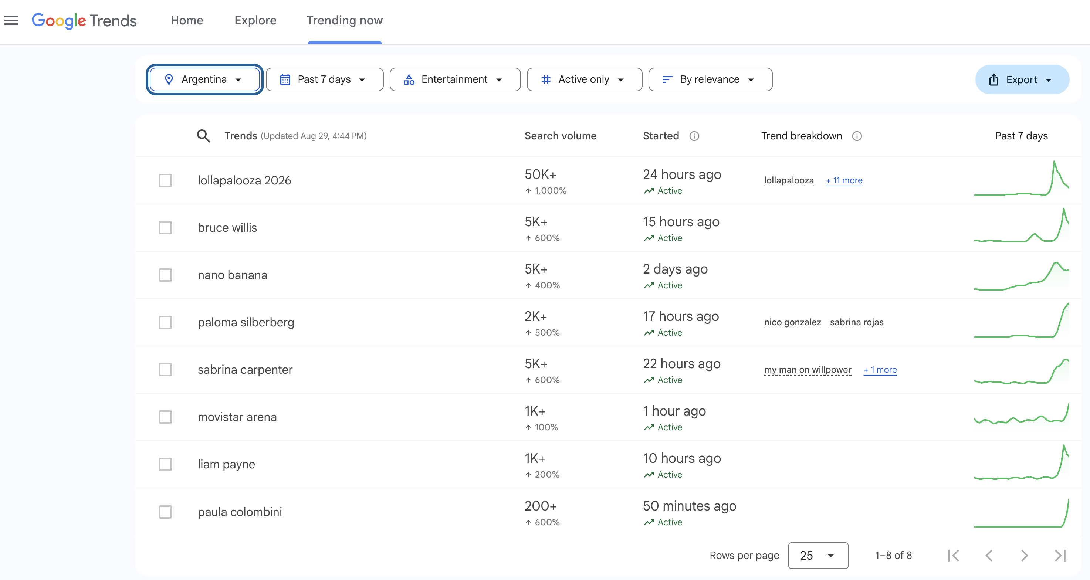Click the info icon next to Started
1090x580 pixels.
click(694, 136)
